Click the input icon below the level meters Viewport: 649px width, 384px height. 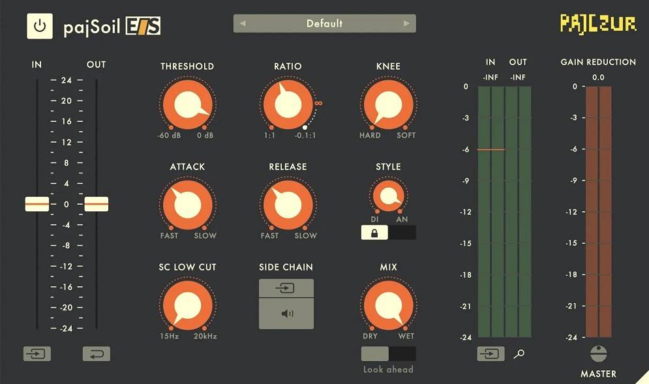tap(491, 354)
